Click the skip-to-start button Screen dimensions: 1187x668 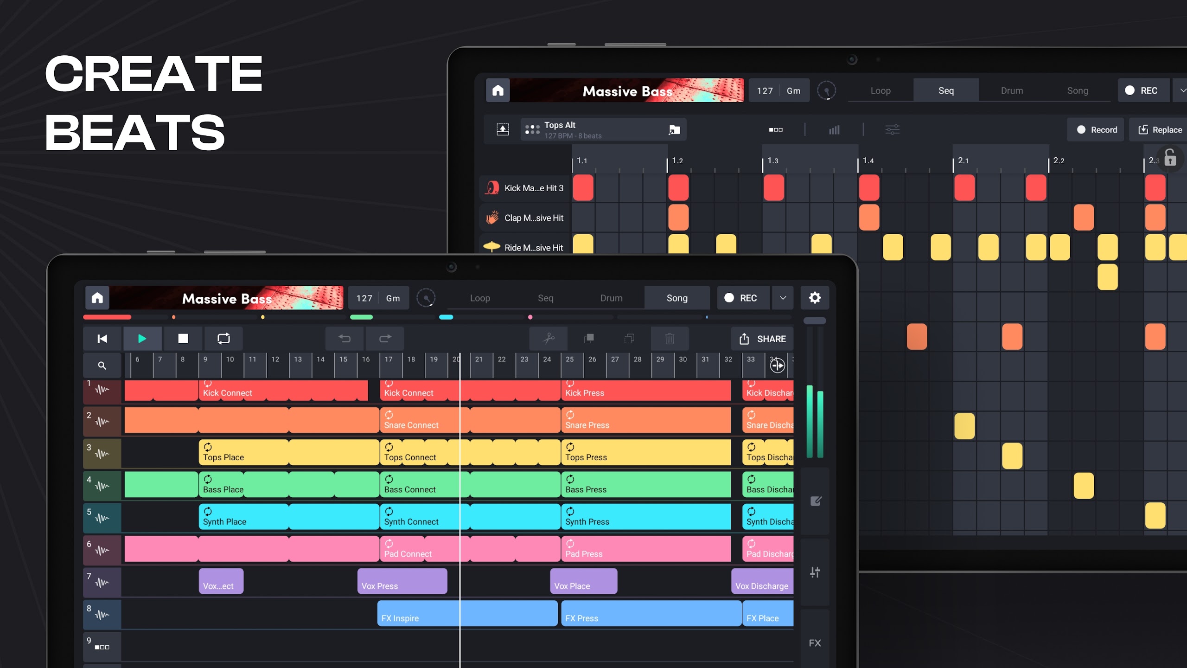click(102, 339)
